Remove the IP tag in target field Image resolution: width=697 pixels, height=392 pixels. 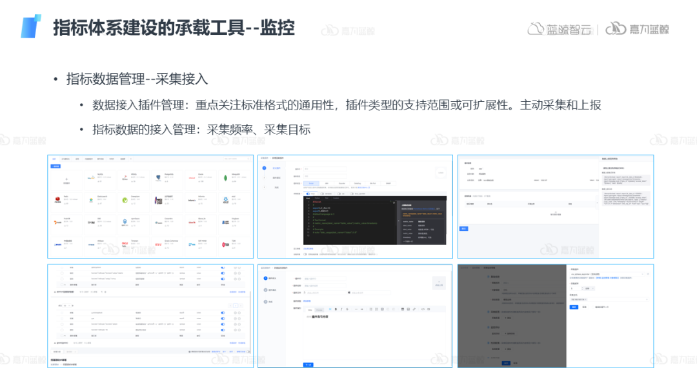[x=585, y=300]
